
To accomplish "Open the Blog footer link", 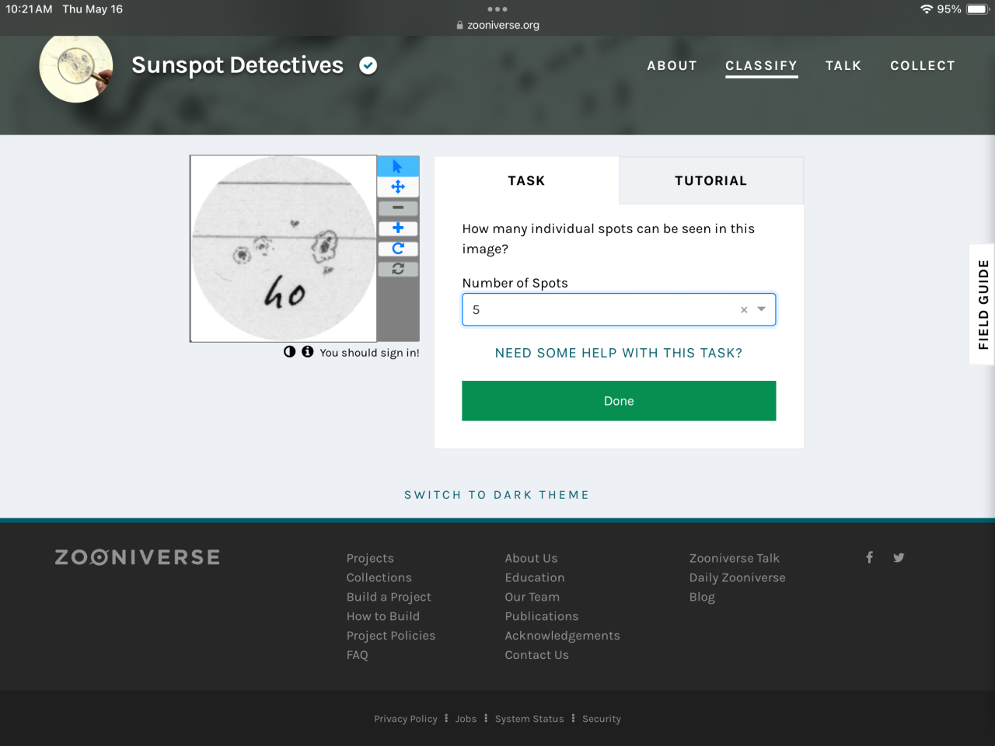I will tap(702, 597).
